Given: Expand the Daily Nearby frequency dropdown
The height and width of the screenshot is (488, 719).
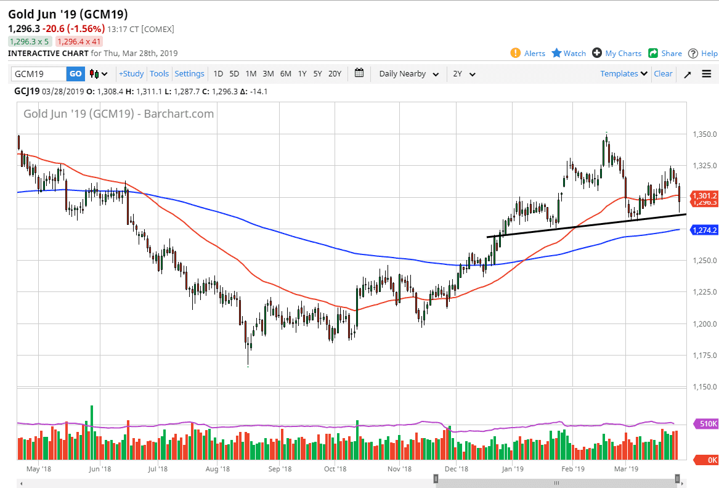Looking at the screenshot, I should coord(408,74).
